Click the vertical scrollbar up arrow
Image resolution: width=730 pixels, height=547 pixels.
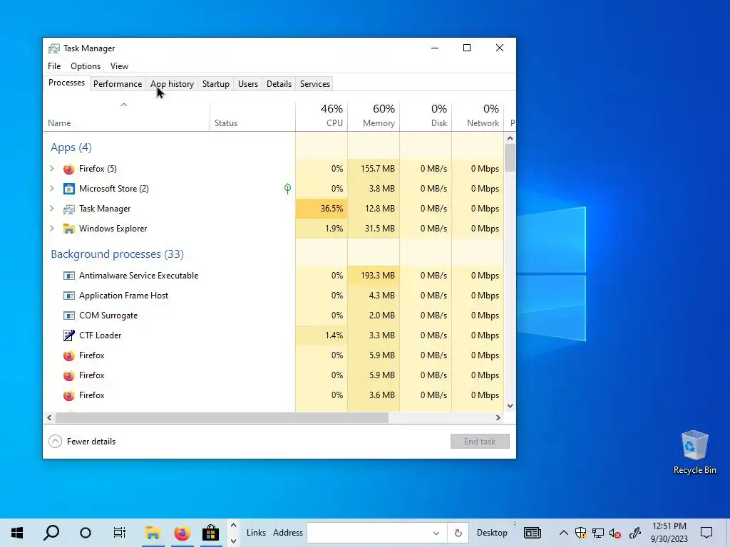[510, 138]
